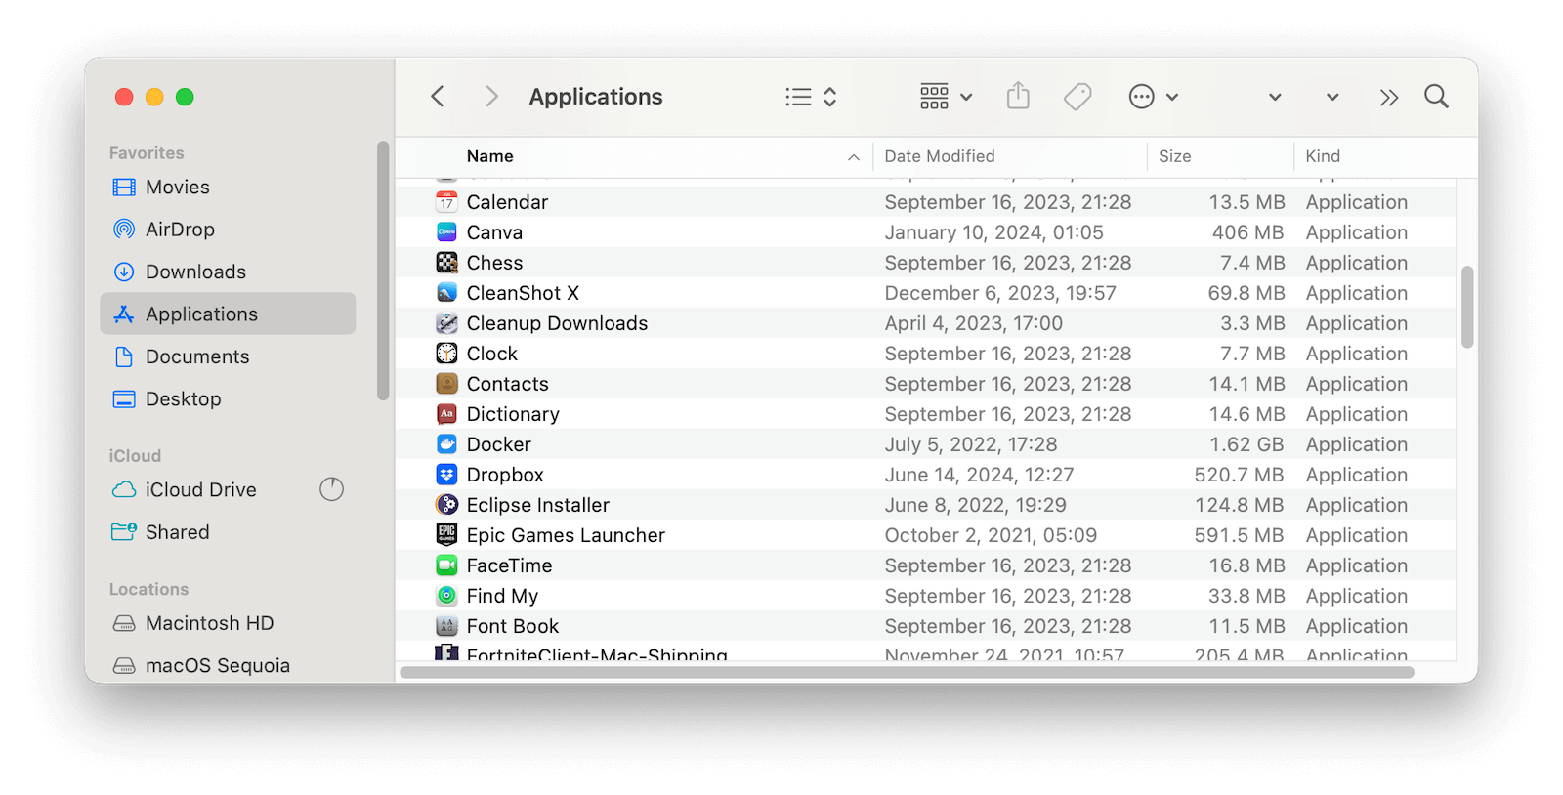This screenshot has height=795, width=1563.
Task: Select the file name 'Eclipse Installer'
Action: coord(538,505)
